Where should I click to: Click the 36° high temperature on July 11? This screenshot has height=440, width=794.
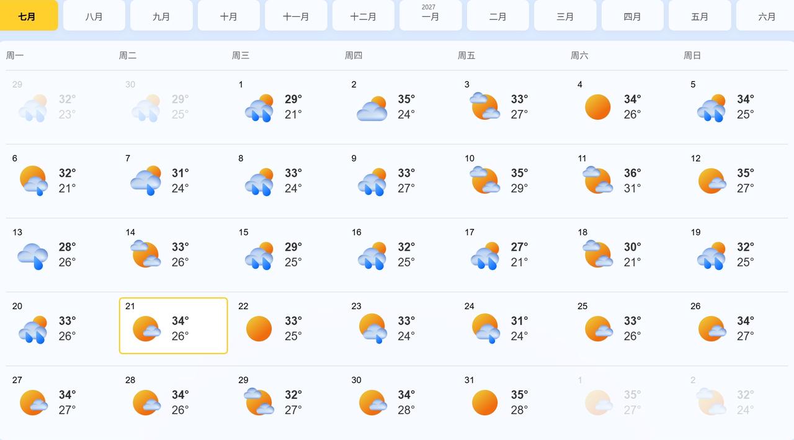pos(632,173)
